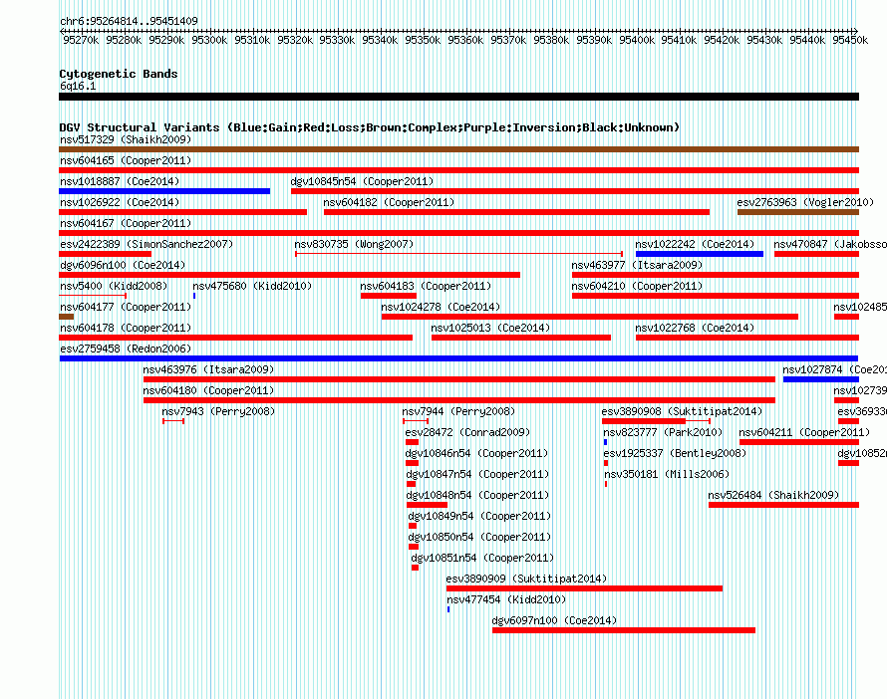Open nsv463976 (Itsara2009) label
Image resolution: width=887 pixels, height=699 pixels.
coord(208,369)
